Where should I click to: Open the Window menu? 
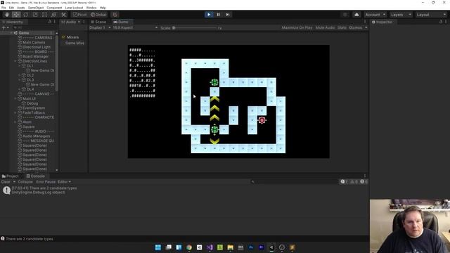[91, 8]
